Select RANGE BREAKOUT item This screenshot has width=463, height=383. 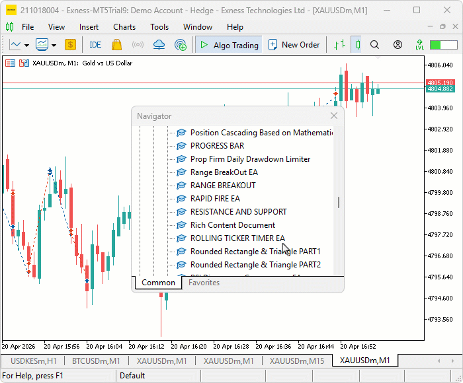[x=223, y=186]
